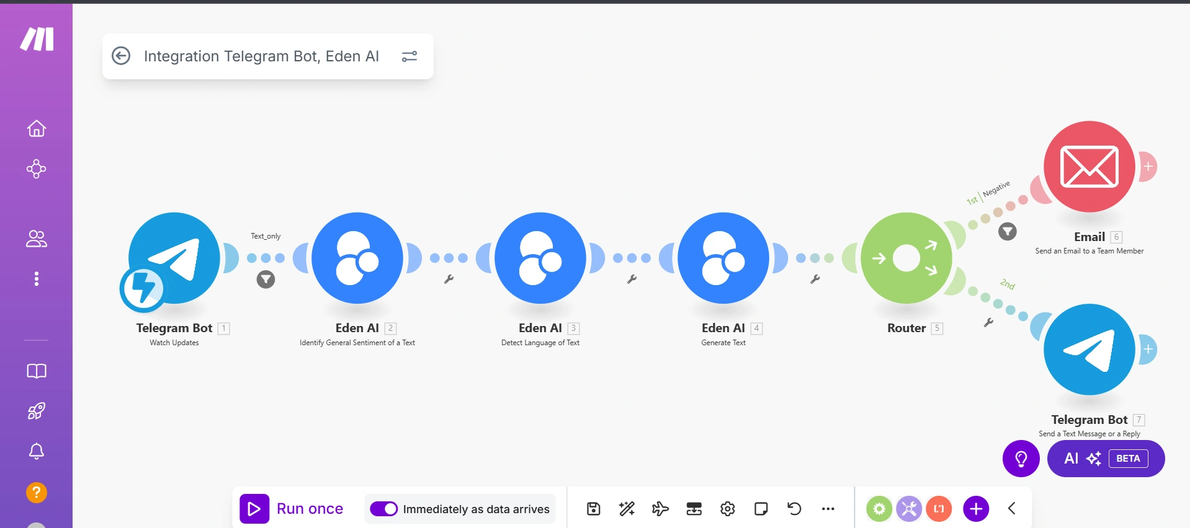The image size is (1190, 528).
Task: Open the instant trigger lightning badge
Action: point(143,288)
